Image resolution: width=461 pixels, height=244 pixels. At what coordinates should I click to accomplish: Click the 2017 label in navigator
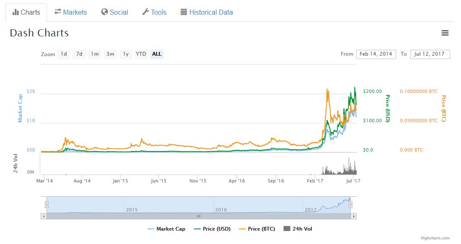[311, 210]
